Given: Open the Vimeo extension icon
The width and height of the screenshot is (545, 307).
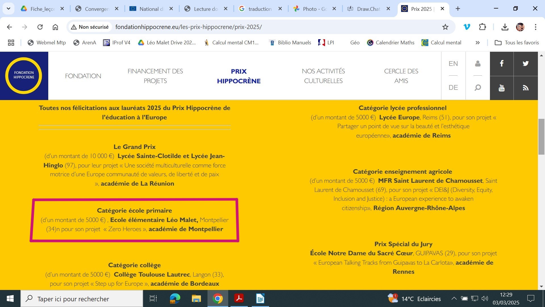Looking at the screenshot, I should (x=467, y=27).
